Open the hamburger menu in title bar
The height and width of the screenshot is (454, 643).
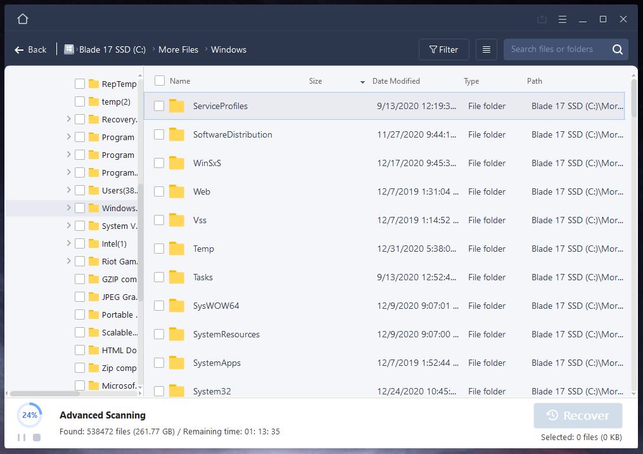[x=563, y=20]
